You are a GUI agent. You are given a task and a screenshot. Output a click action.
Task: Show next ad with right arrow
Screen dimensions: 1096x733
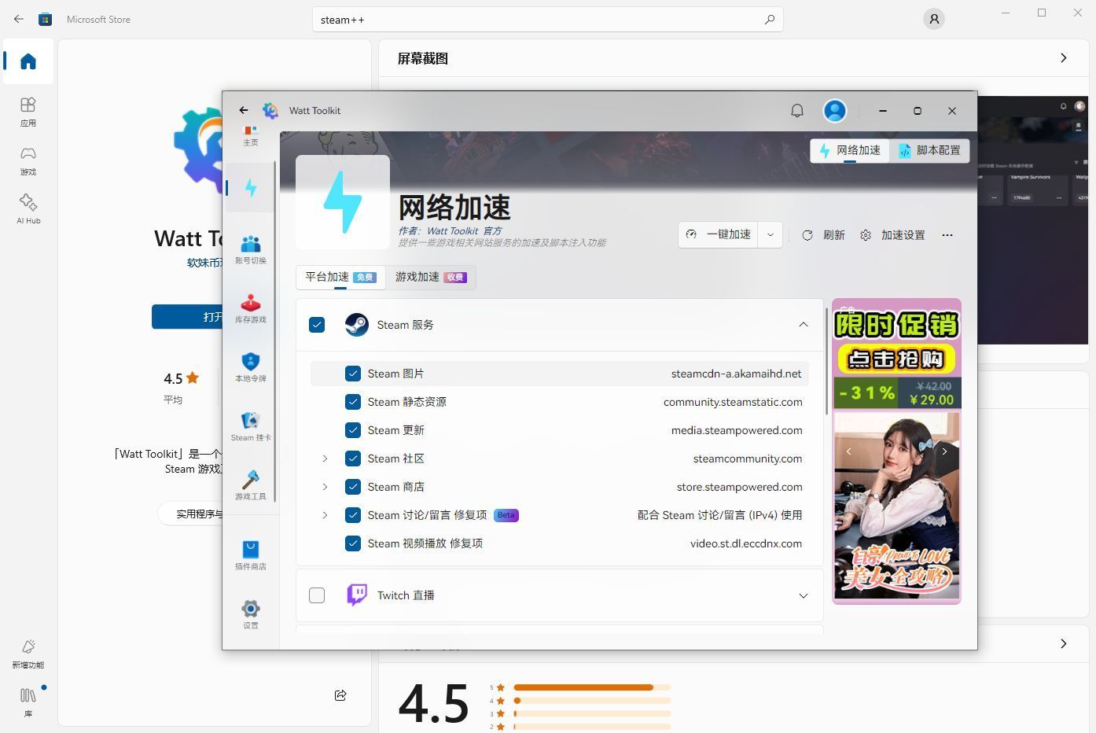[x=944, y=451]
